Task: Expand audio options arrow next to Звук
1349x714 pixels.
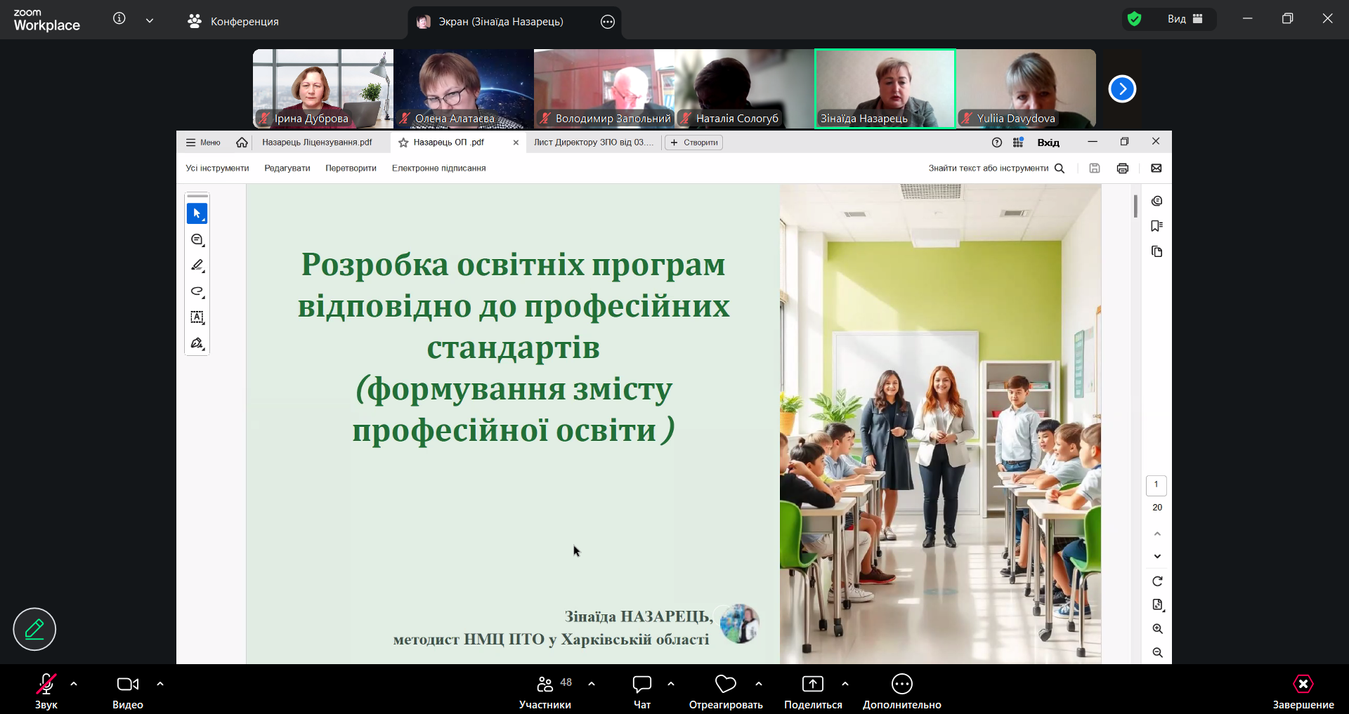Action: [74, 683]
